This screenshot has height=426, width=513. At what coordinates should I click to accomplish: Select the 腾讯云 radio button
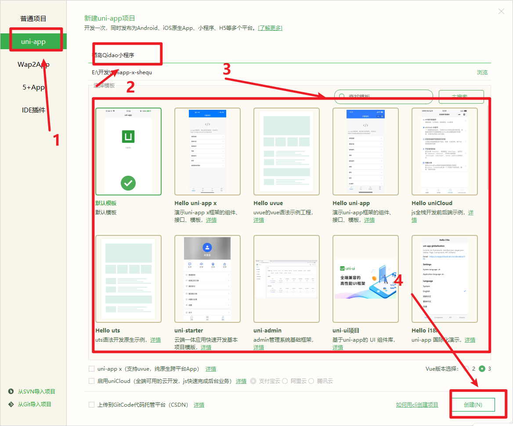tap(311, 381)
